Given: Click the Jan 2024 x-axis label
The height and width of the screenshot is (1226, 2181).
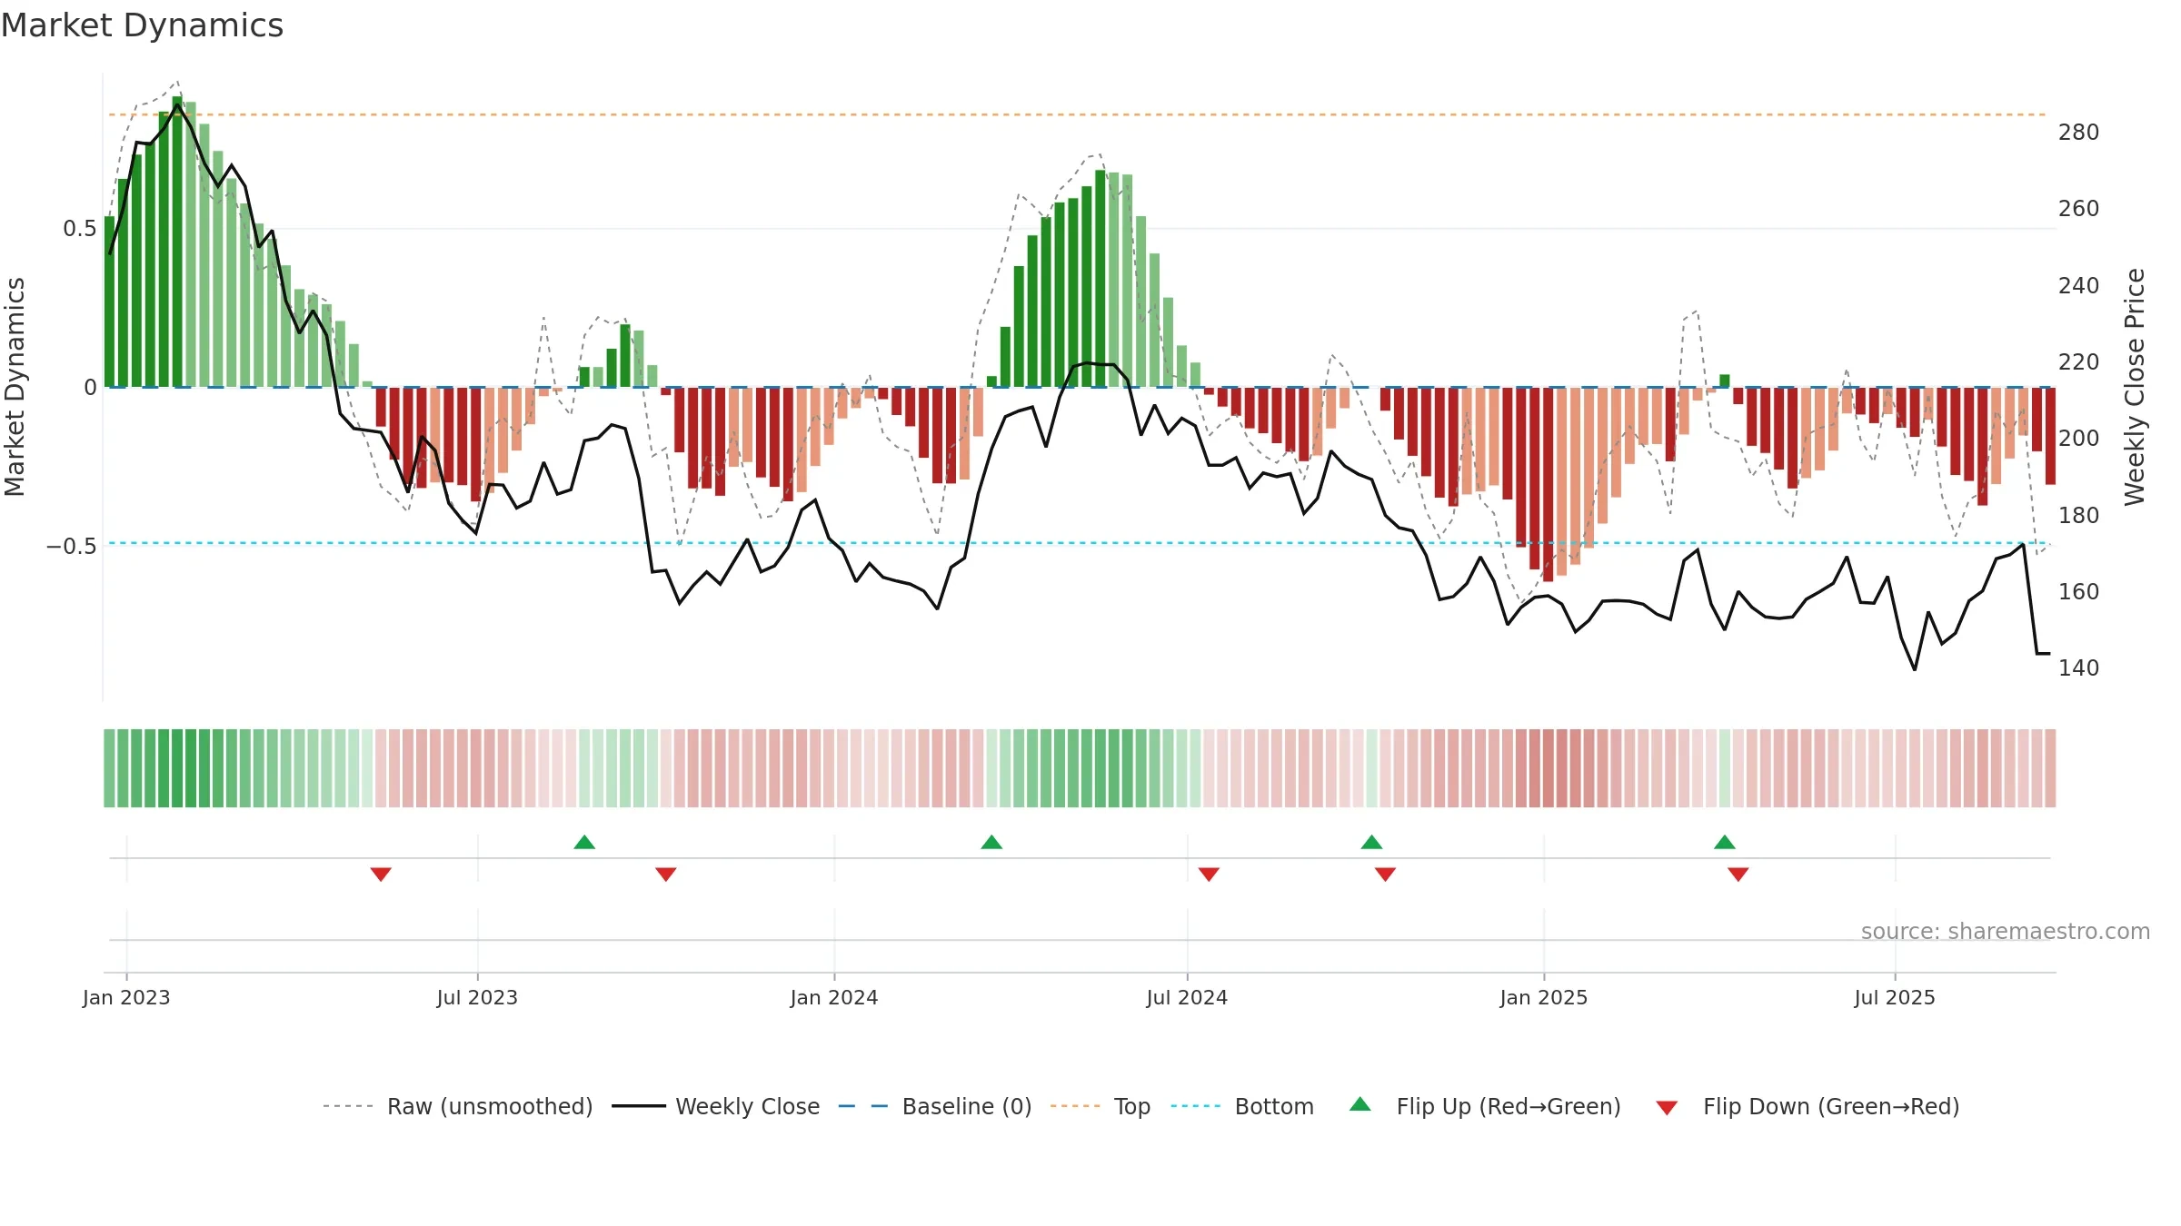Looking at the screenshot, I should pos(834,997).
